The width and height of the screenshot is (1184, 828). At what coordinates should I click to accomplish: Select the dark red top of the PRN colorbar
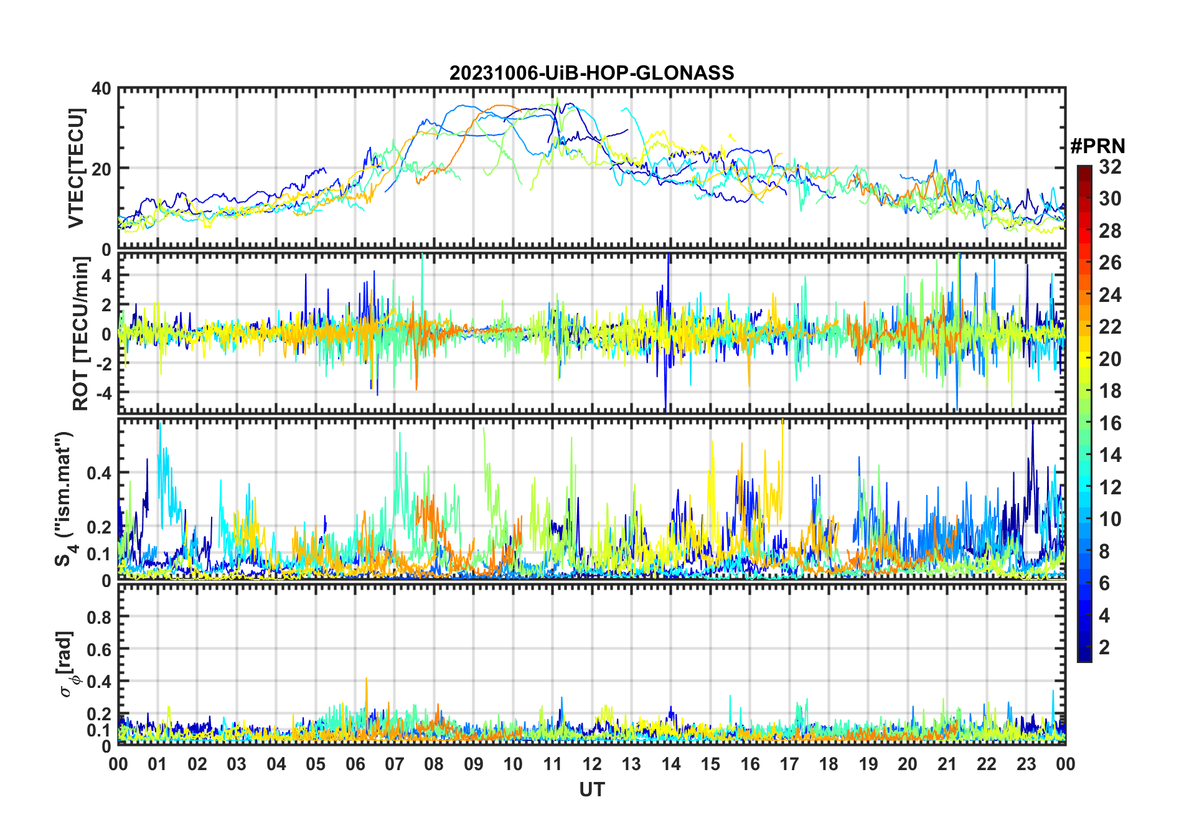point(1084,171)
